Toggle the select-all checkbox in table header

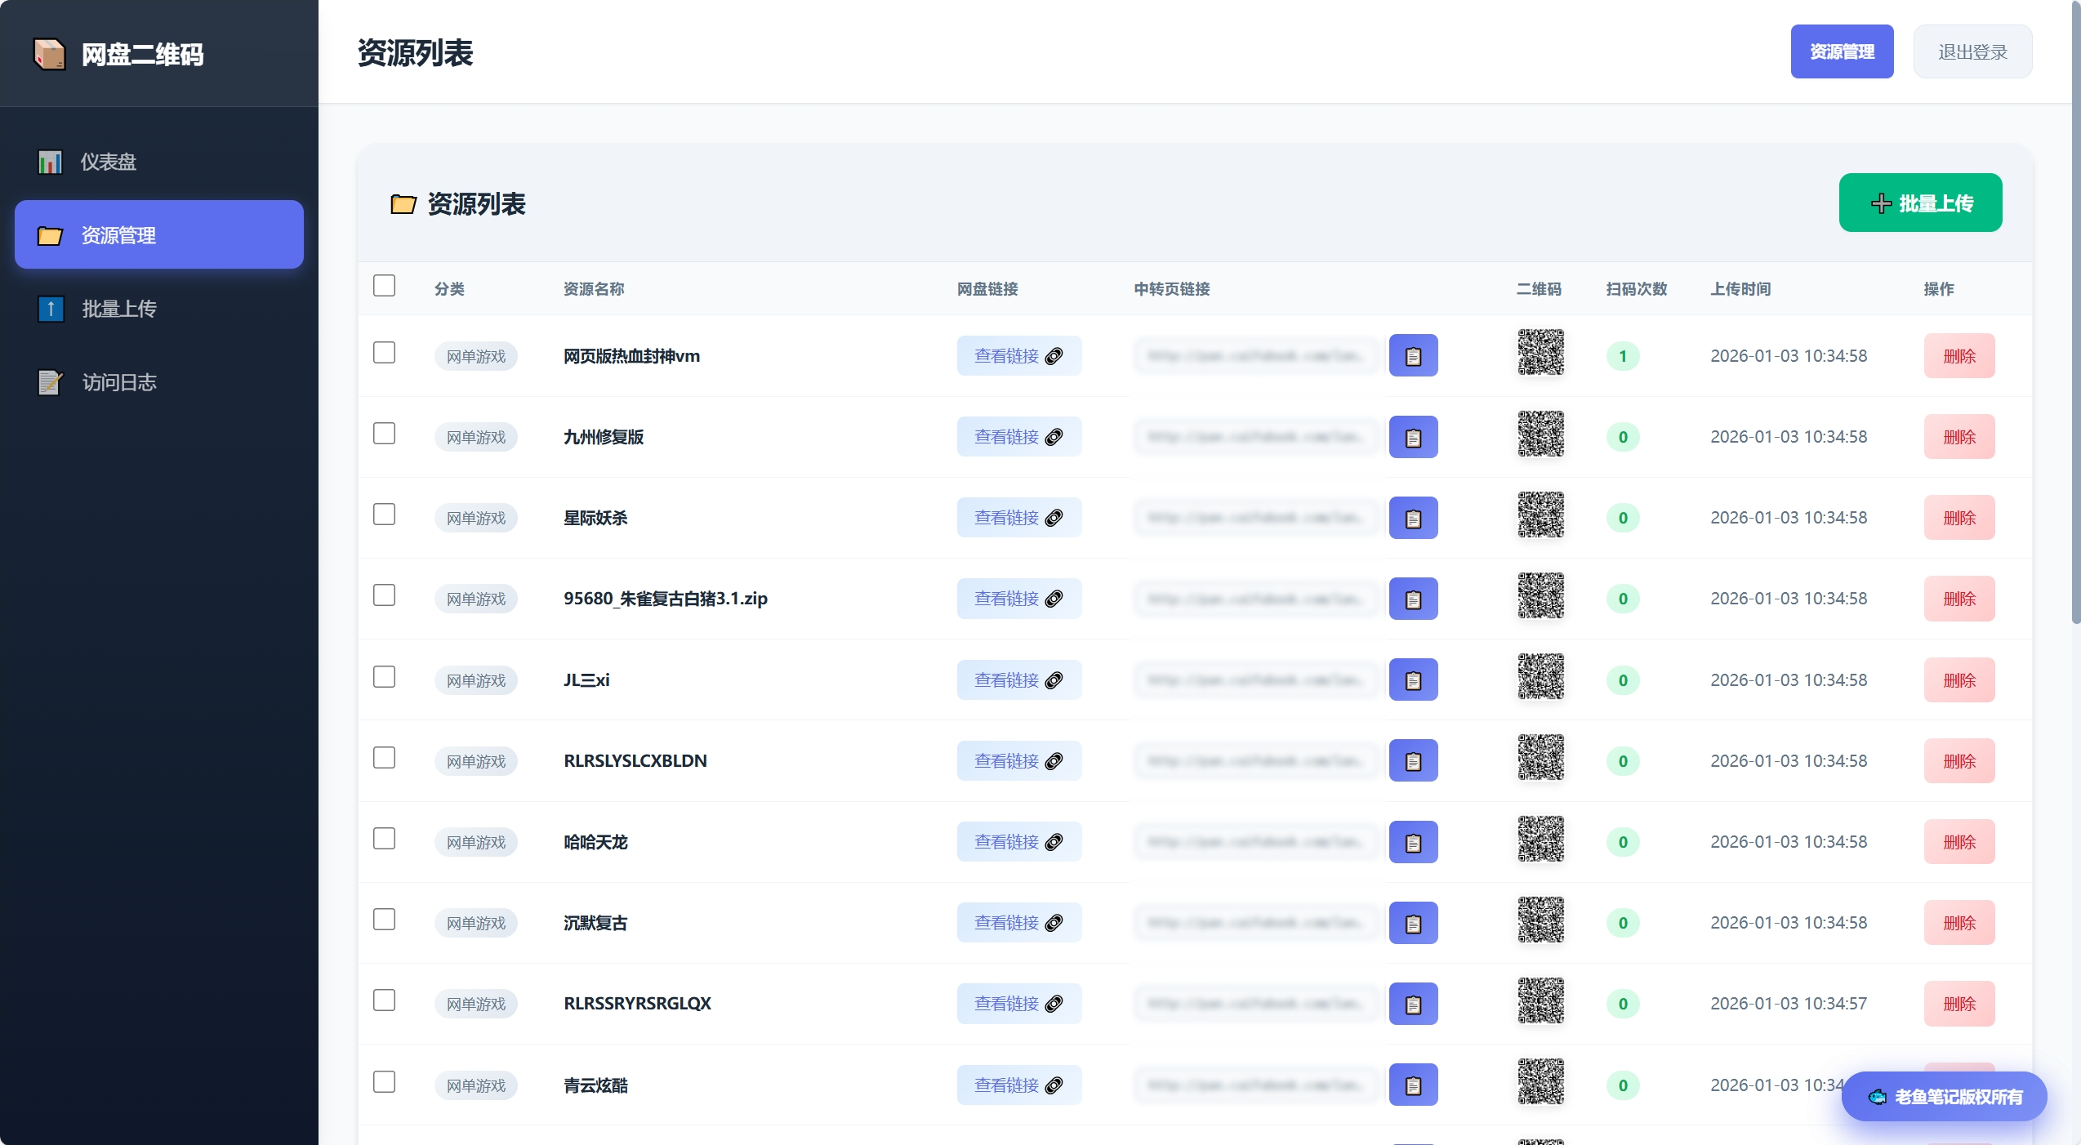pos(384,286)
